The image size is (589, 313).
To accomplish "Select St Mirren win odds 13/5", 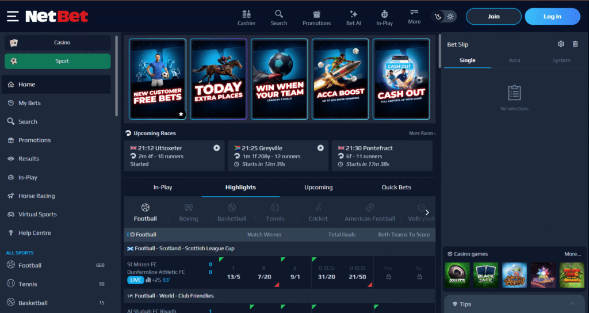I will click(x=234, y=273).
